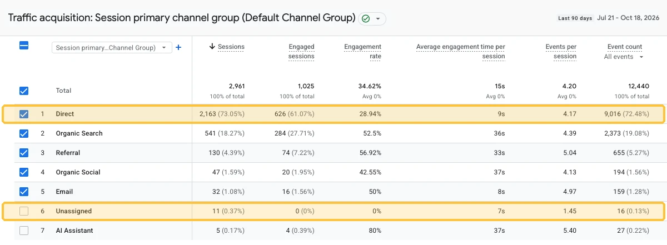Click Organic Search sessions 541 (18.27%)

click(225, 133)
